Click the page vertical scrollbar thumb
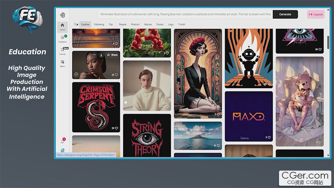The image size is (334, 188). (328, 42)
